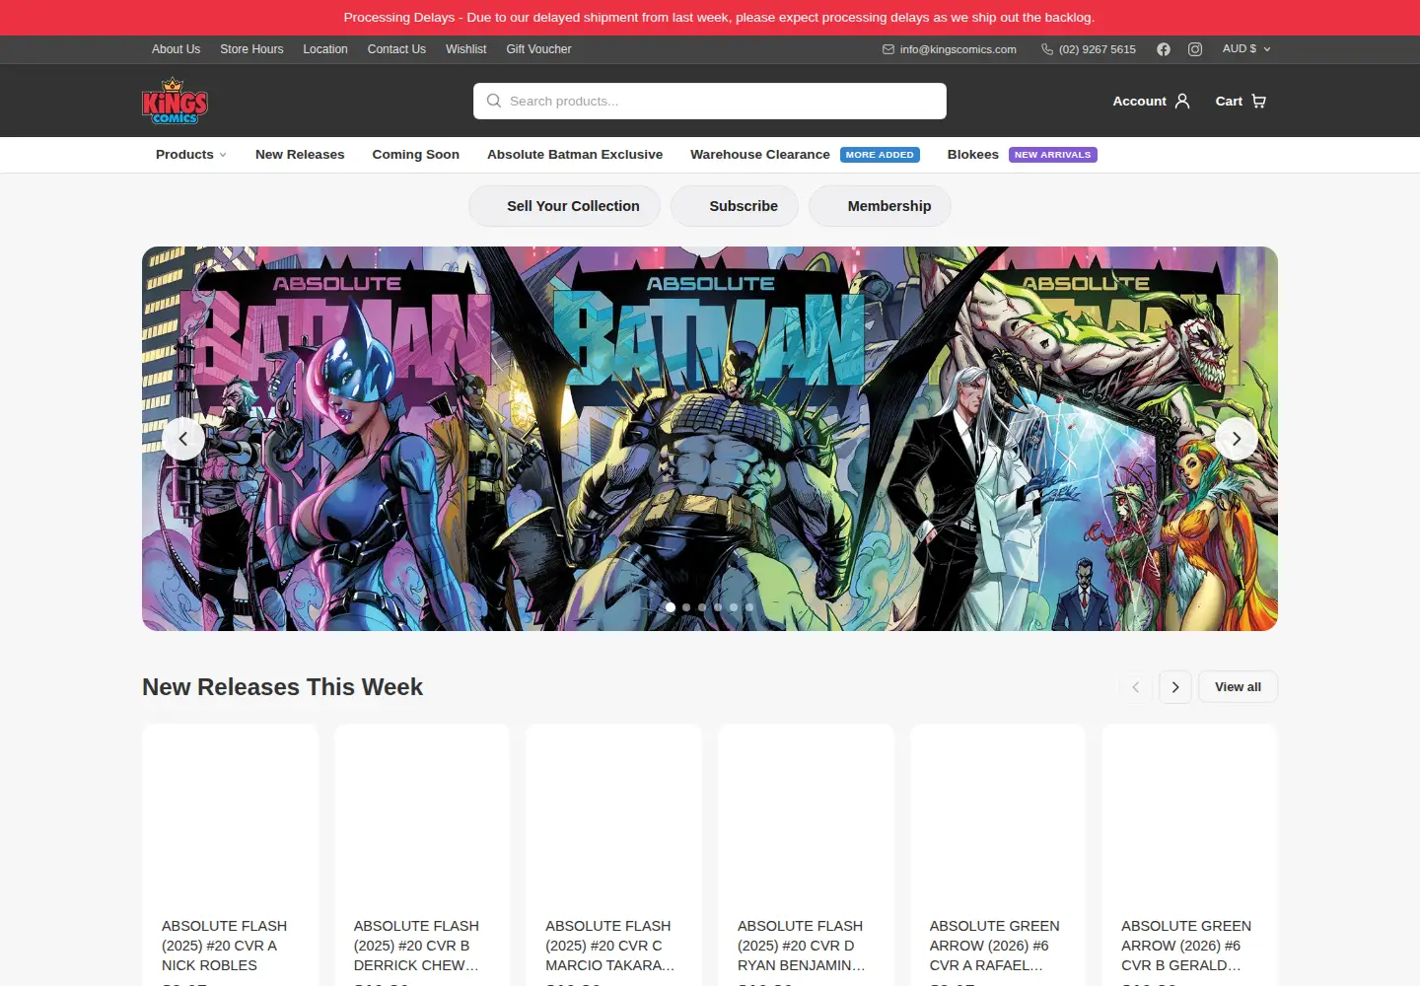Open Store Hours link
1420x986 pixels.
point(251,49)
